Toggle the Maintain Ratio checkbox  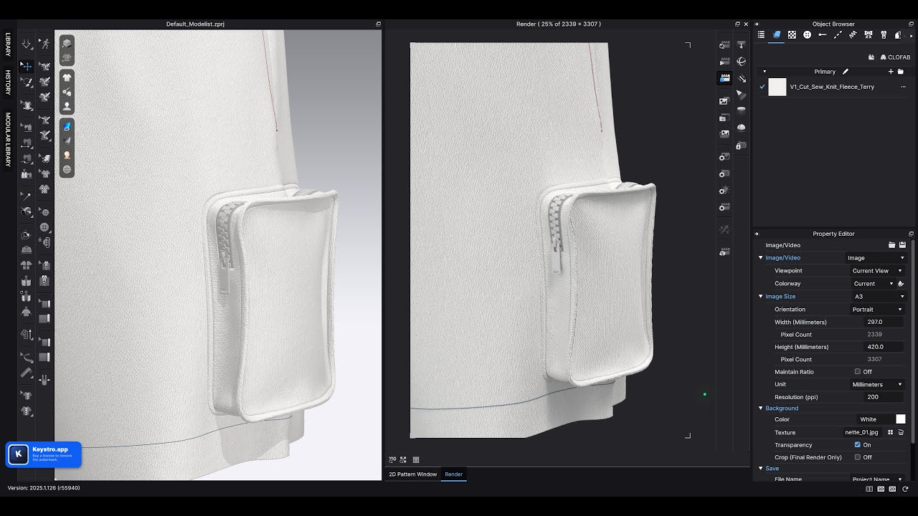pyautogui.click(x=858, y=372)
